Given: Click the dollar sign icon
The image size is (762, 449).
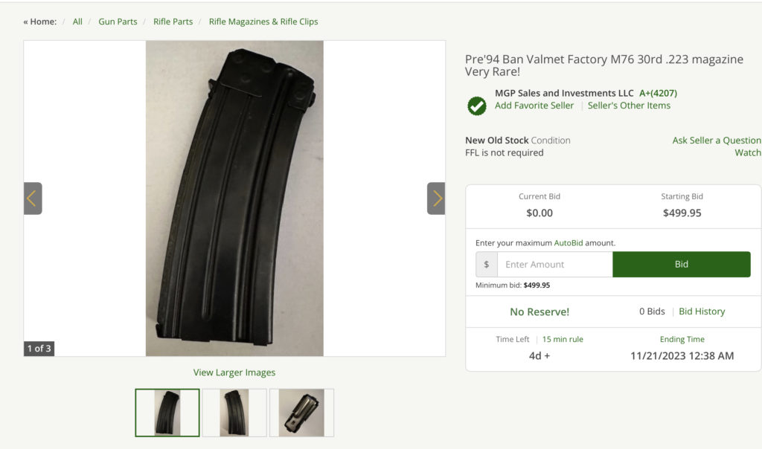Looking at the screenshot, I should pos(487,265).
